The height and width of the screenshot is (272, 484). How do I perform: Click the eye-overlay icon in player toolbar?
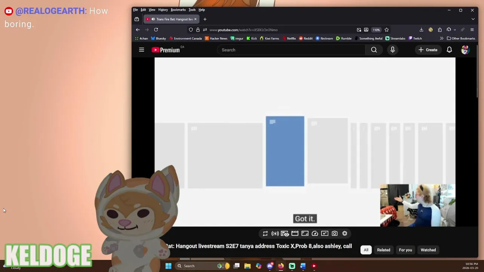285,233
